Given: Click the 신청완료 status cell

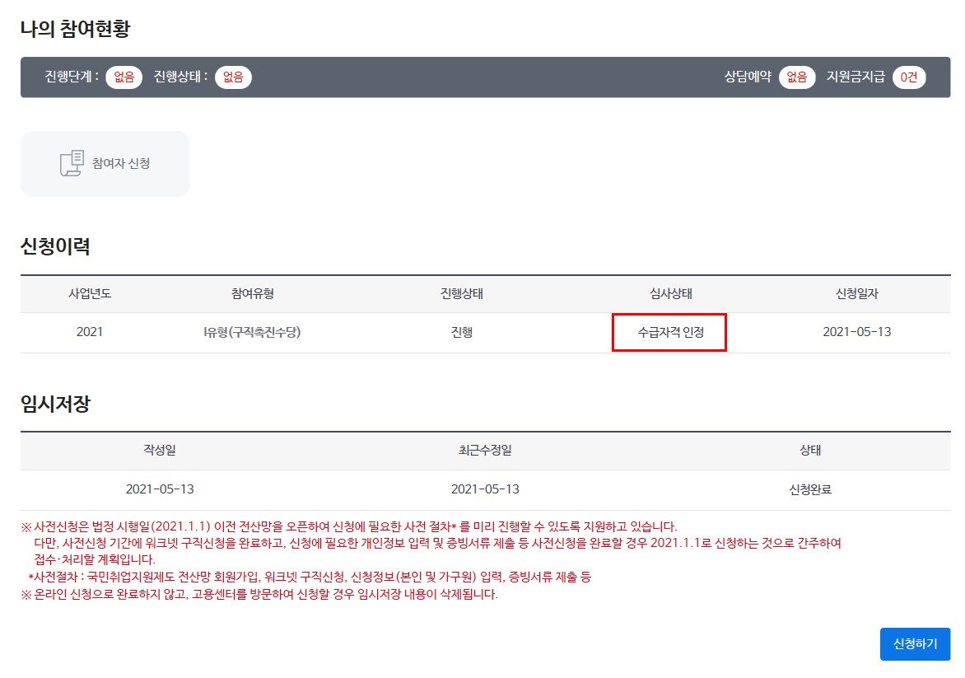Looking at the screenshot, I should 810,489.
